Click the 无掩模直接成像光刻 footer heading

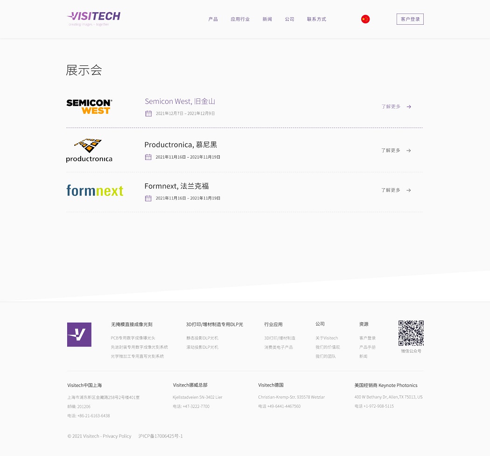(x=132, y=325)
